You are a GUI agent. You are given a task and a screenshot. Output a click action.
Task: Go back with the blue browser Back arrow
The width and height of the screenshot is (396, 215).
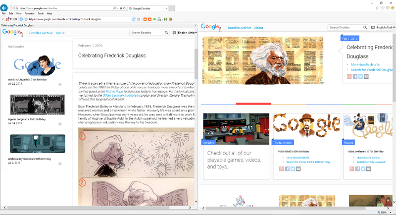pos(4,8)
